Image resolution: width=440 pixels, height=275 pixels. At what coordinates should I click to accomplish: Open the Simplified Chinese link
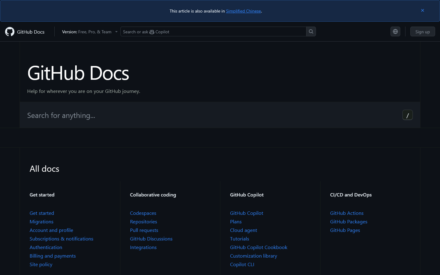[x=244, y=11]
